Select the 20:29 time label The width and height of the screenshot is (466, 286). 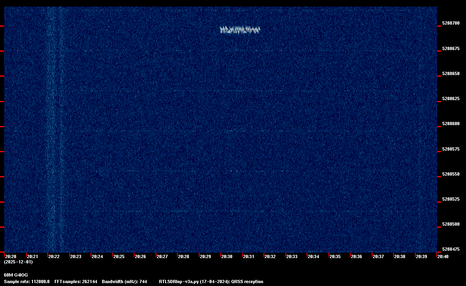pyautogui.click(x=205, y=256)
